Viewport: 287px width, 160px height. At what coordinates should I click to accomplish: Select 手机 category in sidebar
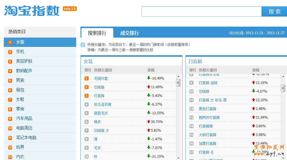click(40, 52)
